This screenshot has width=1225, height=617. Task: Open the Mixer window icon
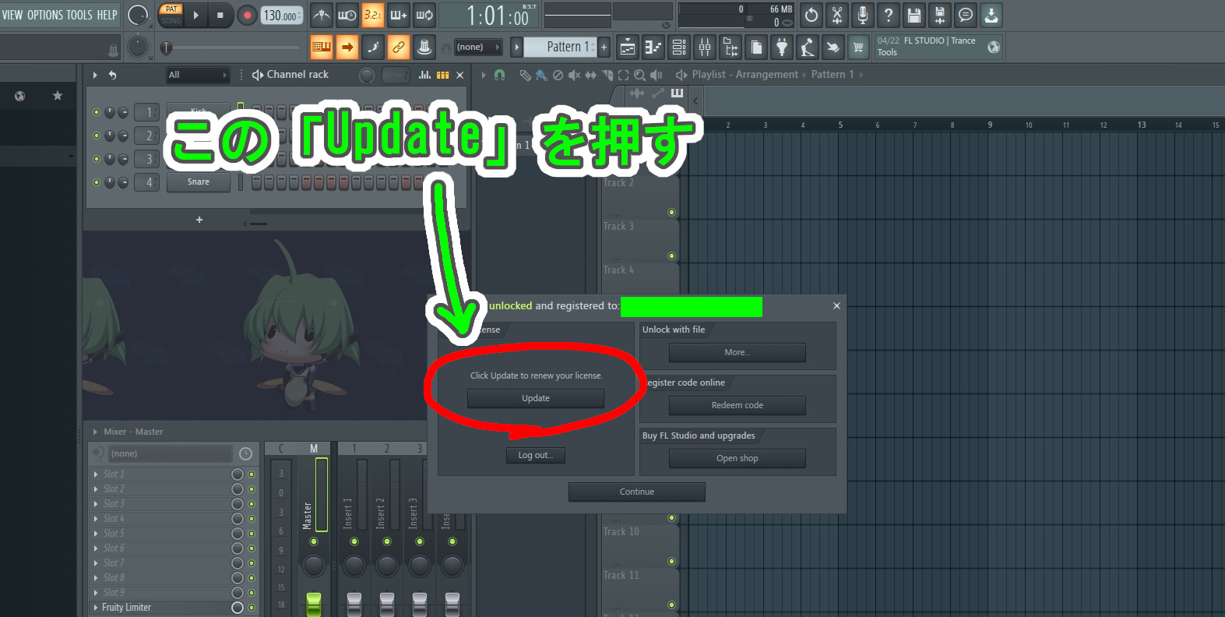click(705, 48)
